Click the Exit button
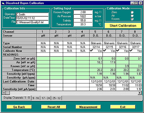144x113 pixels. coord(123,107)
